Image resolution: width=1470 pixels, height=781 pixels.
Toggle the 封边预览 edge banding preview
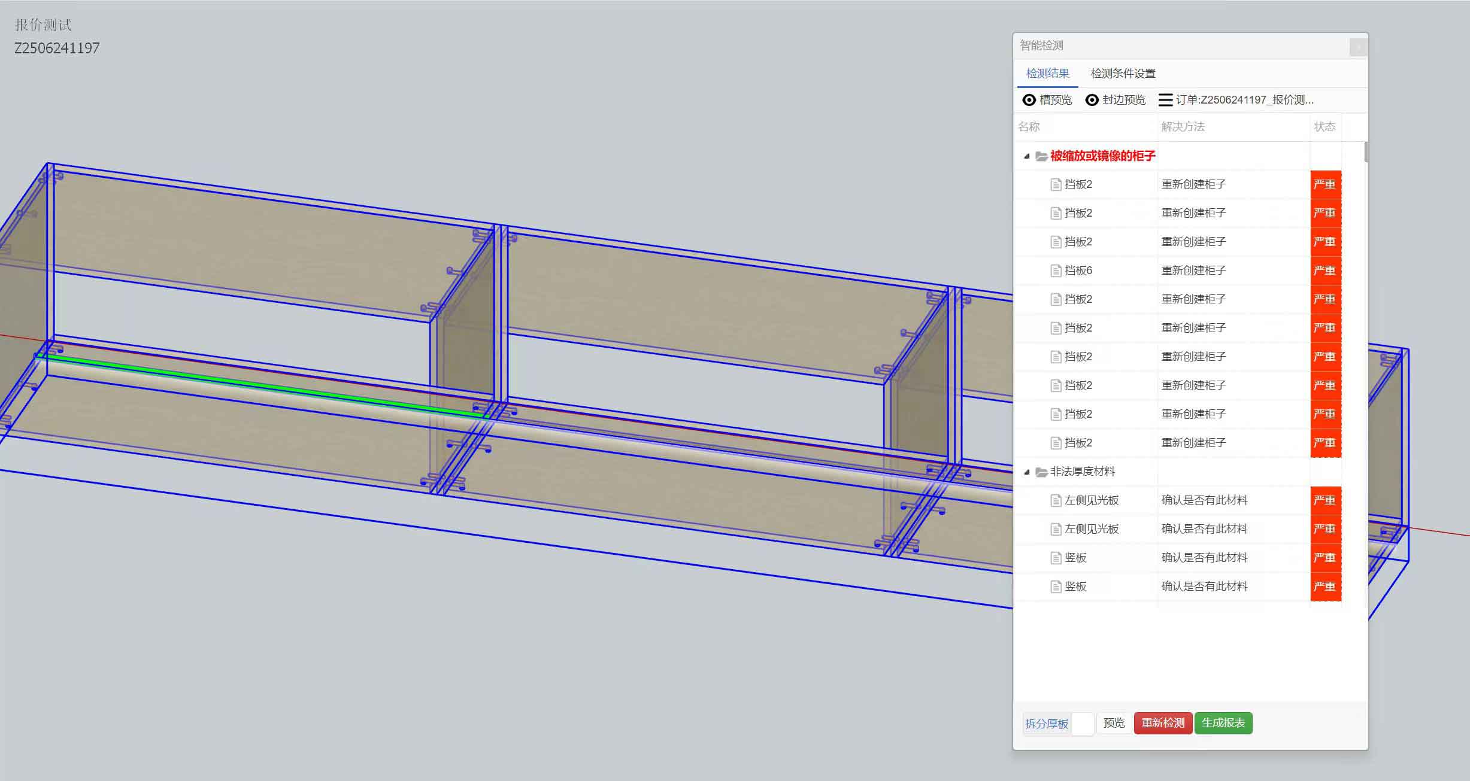1092,100
